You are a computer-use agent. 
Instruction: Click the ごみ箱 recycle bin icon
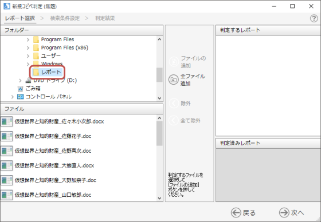click(20, 89)
